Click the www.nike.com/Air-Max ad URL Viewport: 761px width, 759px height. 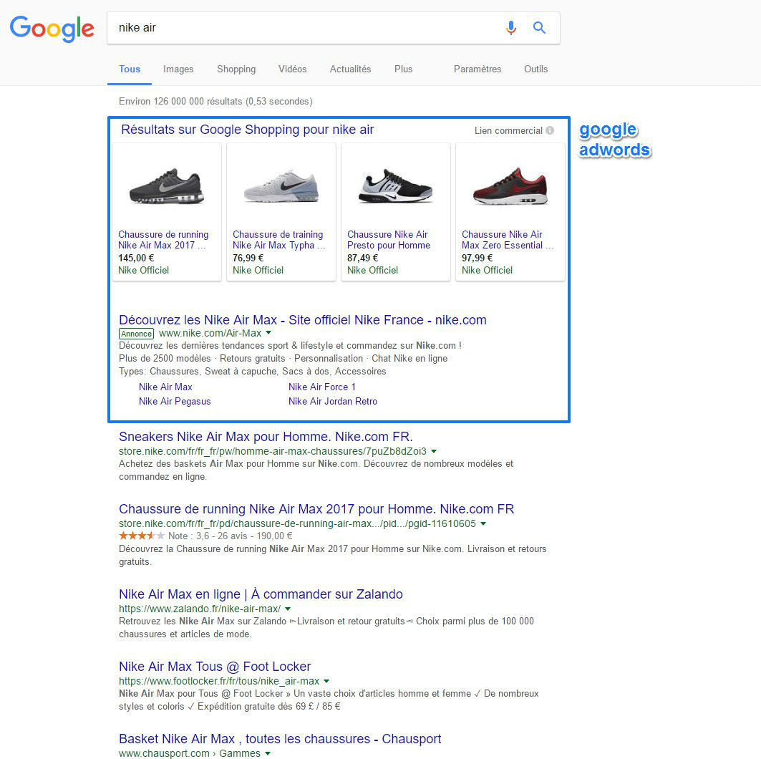[x=210, y=334]
